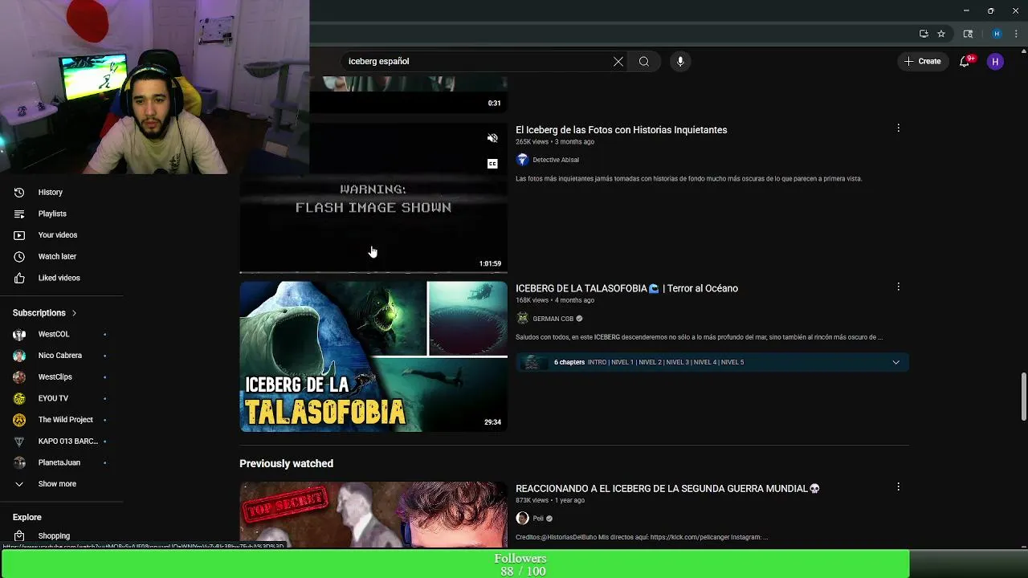Open the account avatar menu
Image resolution: width=1028 pixels, height=578 pixels.
click(x=995, y=61)
